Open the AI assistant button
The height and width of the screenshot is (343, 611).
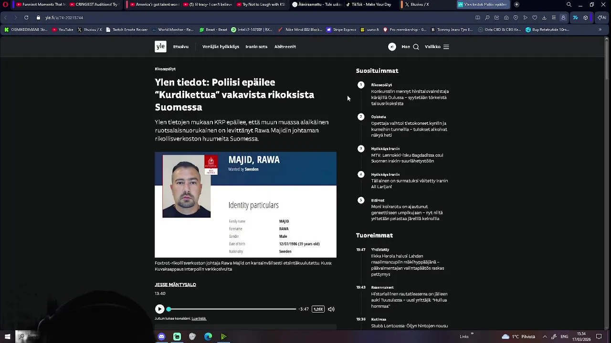point(601,18)
